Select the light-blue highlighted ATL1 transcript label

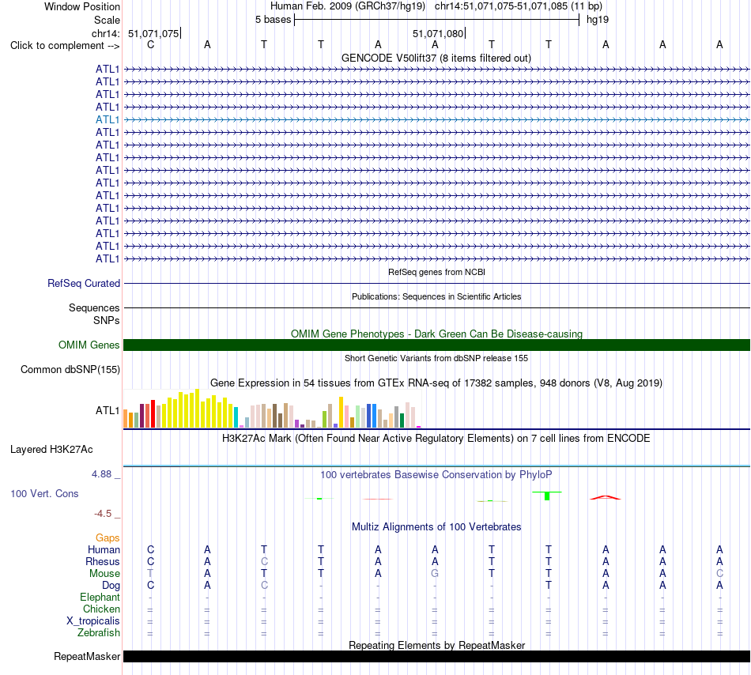click(x=108, y=119)
